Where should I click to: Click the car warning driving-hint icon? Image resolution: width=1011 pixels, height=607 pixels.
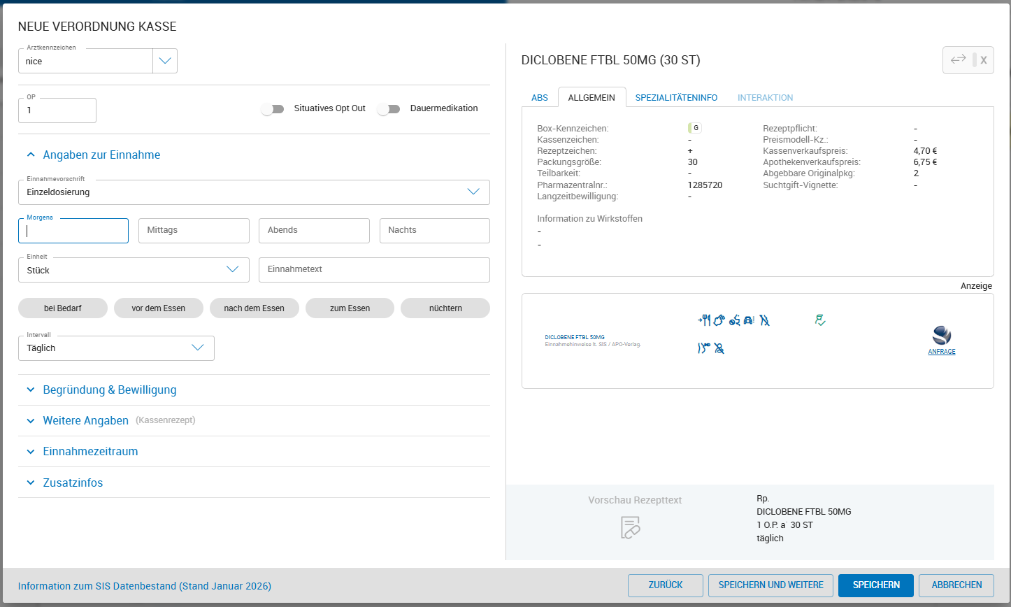(749, 321)
